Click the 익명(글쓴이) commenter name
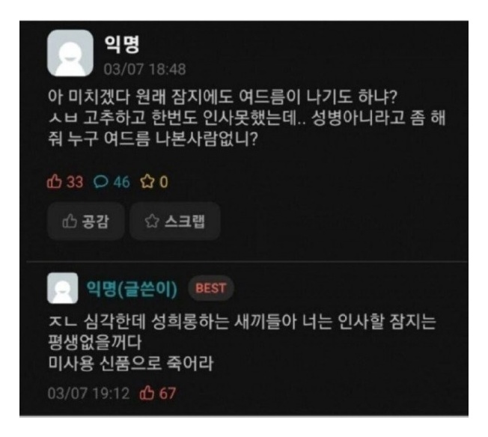 132,289
